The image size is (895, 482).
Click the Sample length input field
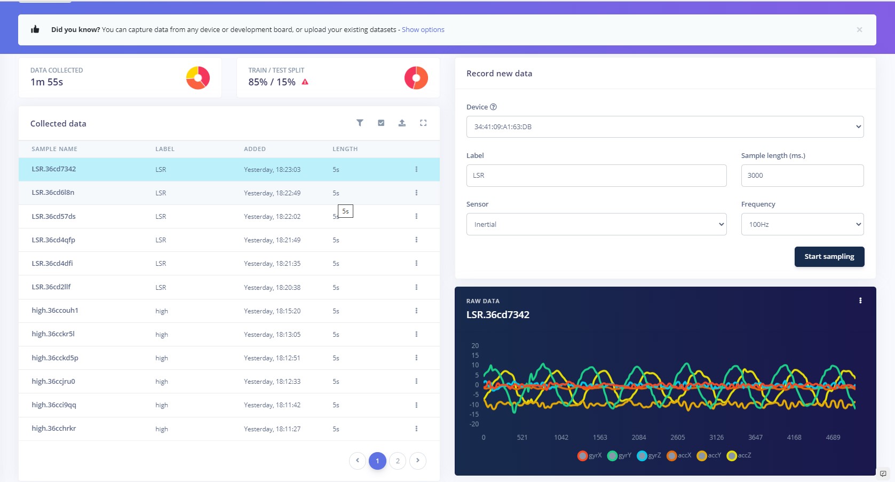coord(803,176)
